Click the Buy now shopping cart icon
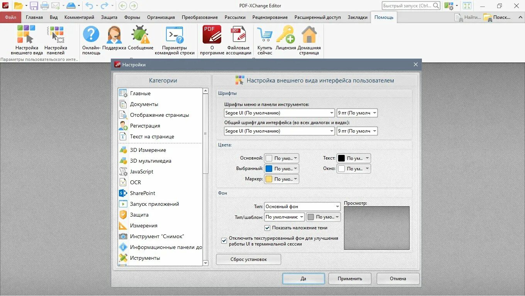The width and height of the screenshot is (525, 296). [x=265, y=40]
